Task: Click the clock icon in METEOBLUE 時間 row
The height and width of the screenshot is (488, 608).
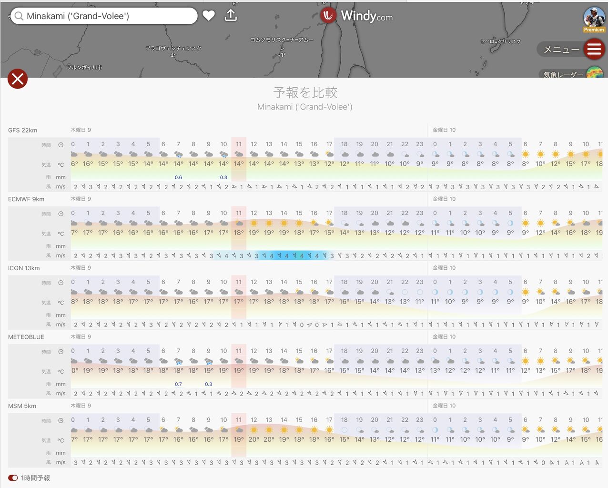Action: pyautogui.click(x=61, y=352)
